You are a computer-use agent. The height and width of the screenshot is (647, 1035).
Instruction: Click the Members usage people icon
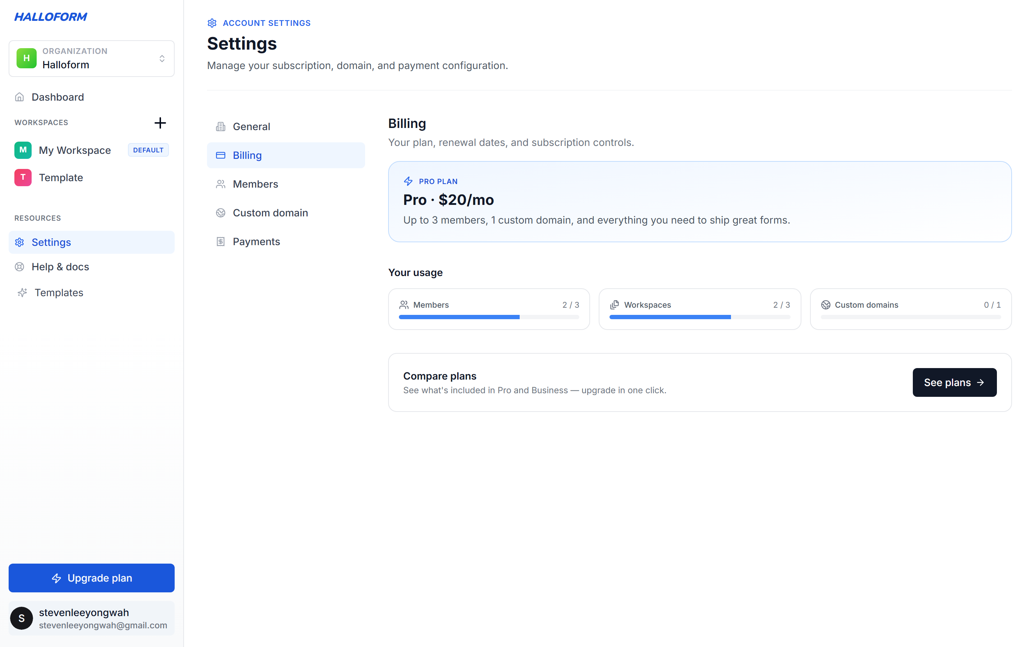(404, 305)
